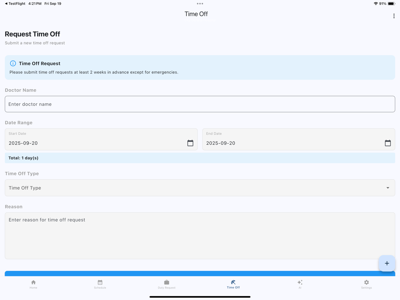Tap the floating plus button
The width and height of the screenshot is (400, 300).
click(387, 263)
